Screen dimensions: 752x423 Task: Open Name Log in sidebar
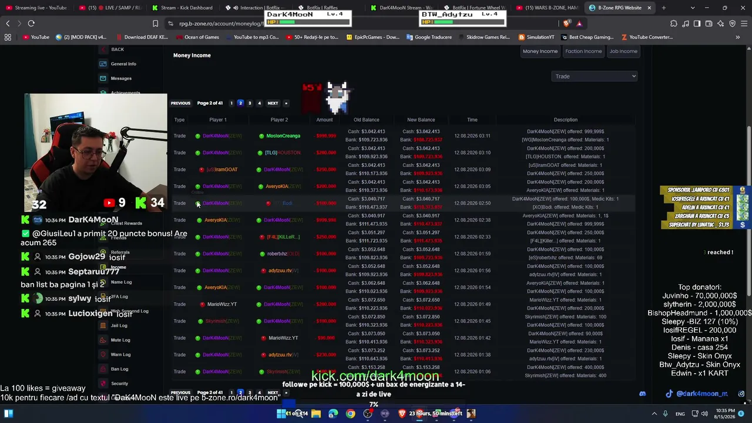click(x=121, y=282)
